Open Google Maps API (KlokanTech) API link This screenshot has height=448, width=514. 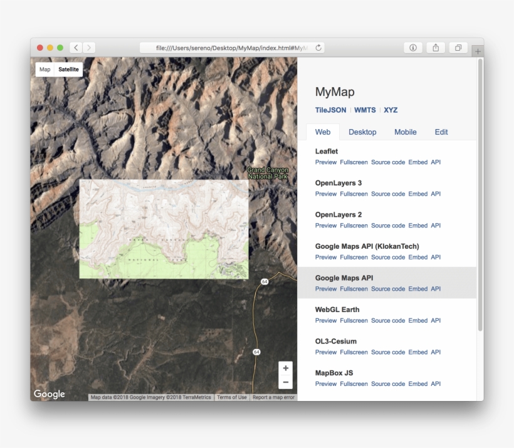[x=436, y=258]
